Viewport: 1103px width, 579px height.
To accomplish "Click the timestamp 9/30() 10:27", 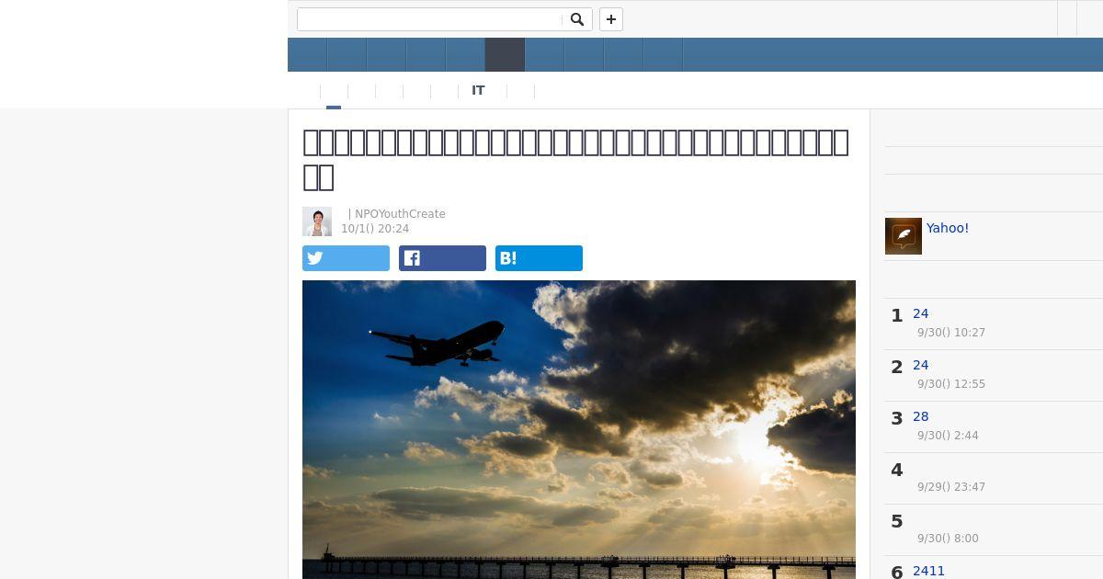I will pyautogui.click(x=951, y=333).
